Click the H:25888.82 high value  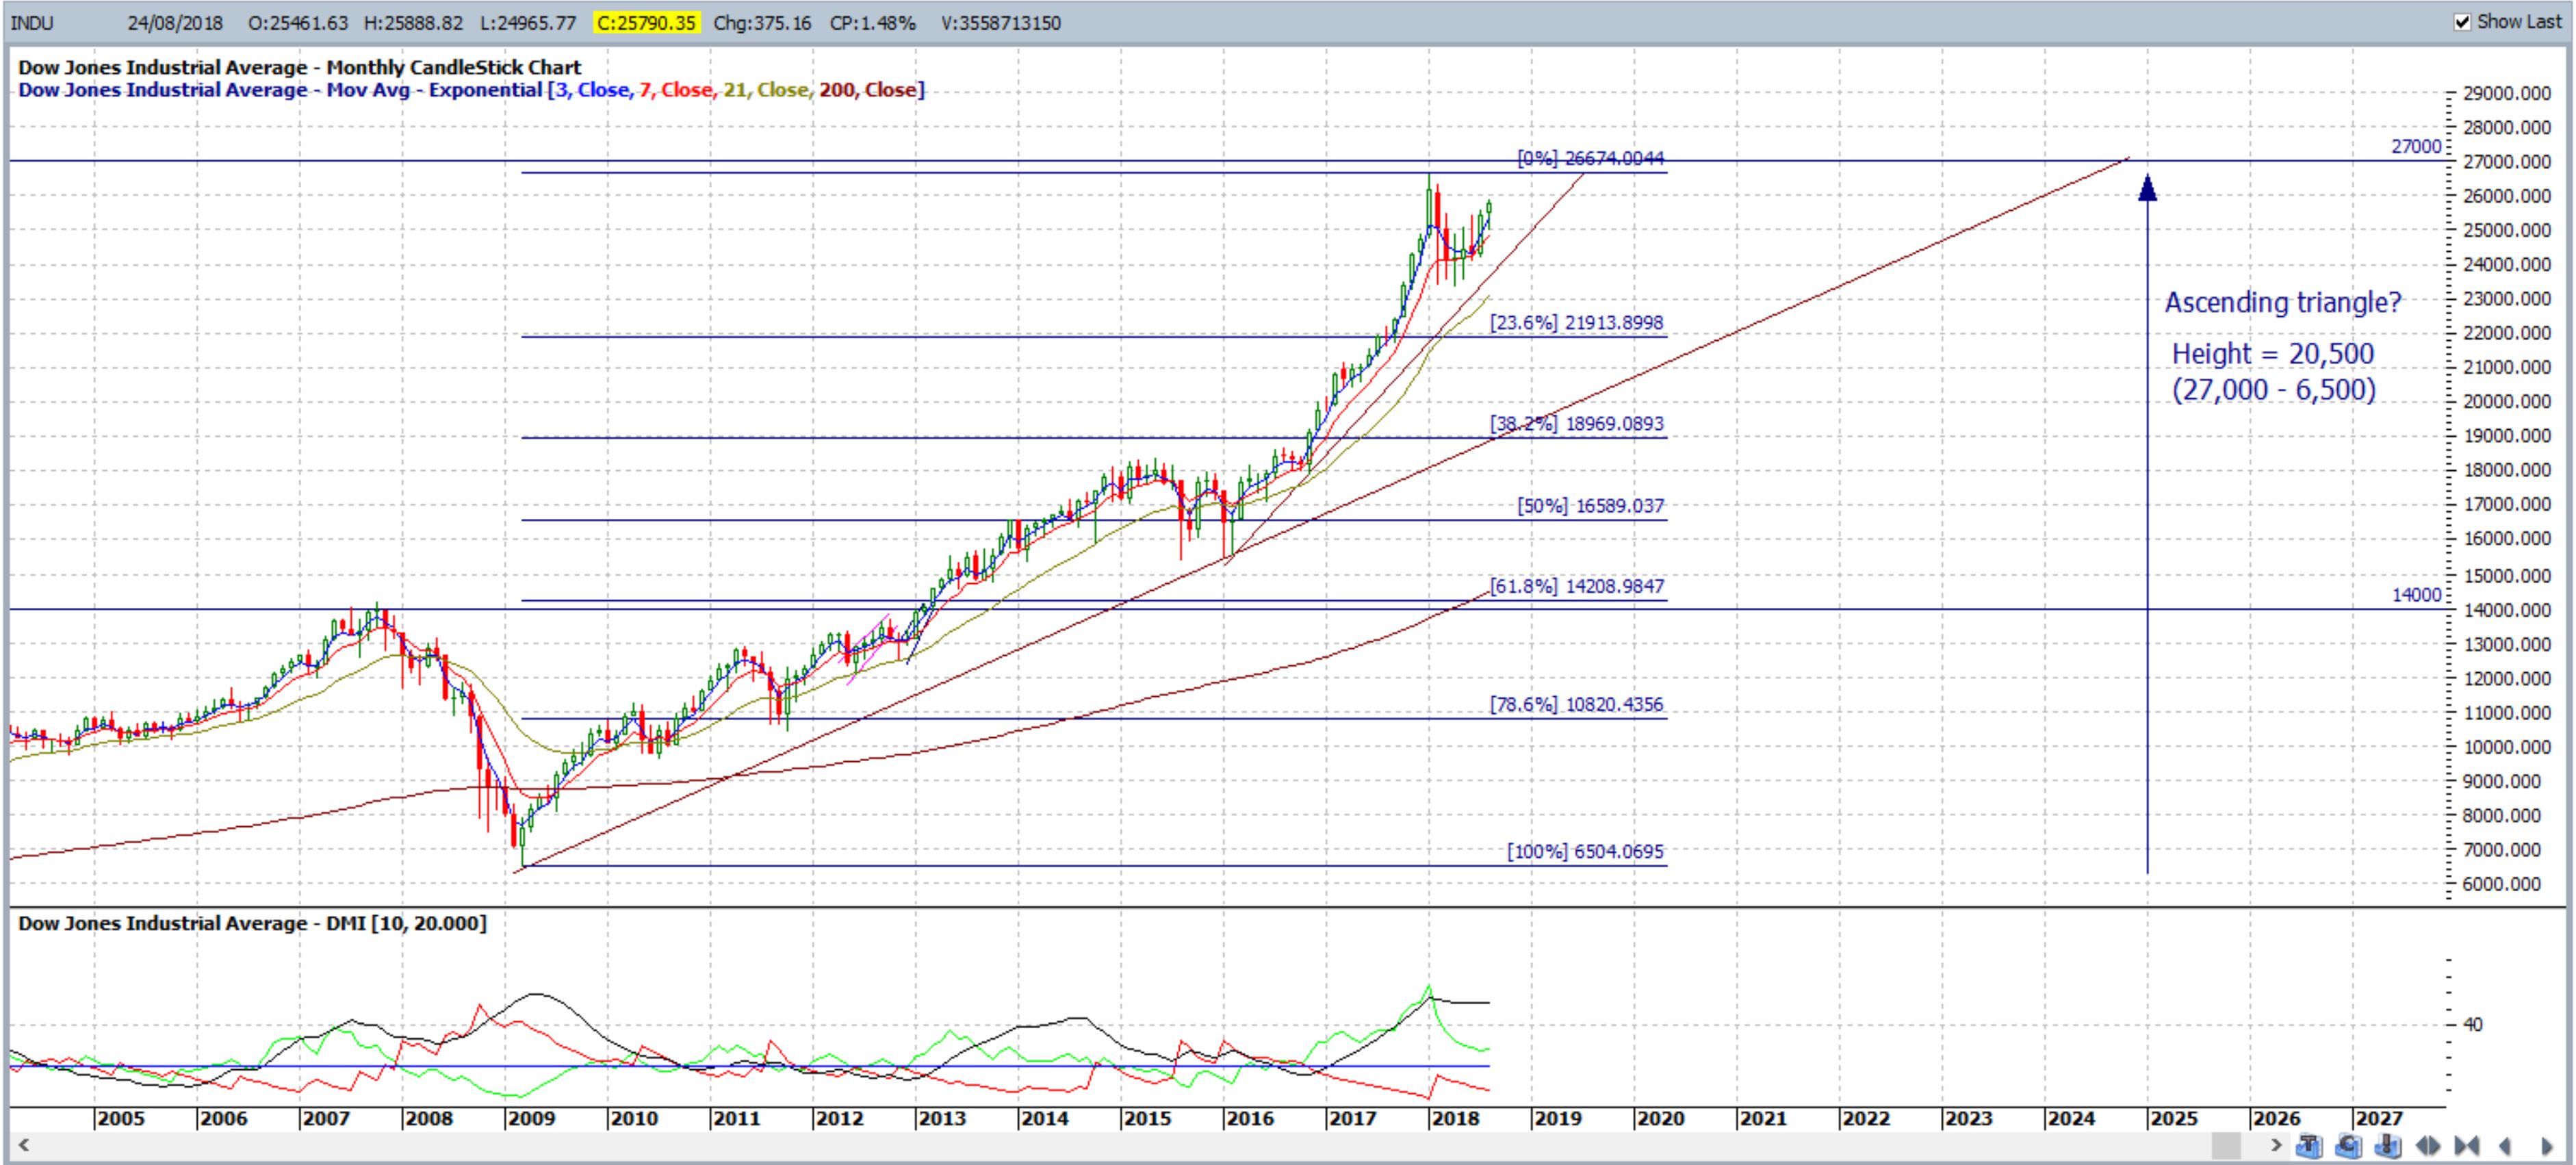coord(413,22)
